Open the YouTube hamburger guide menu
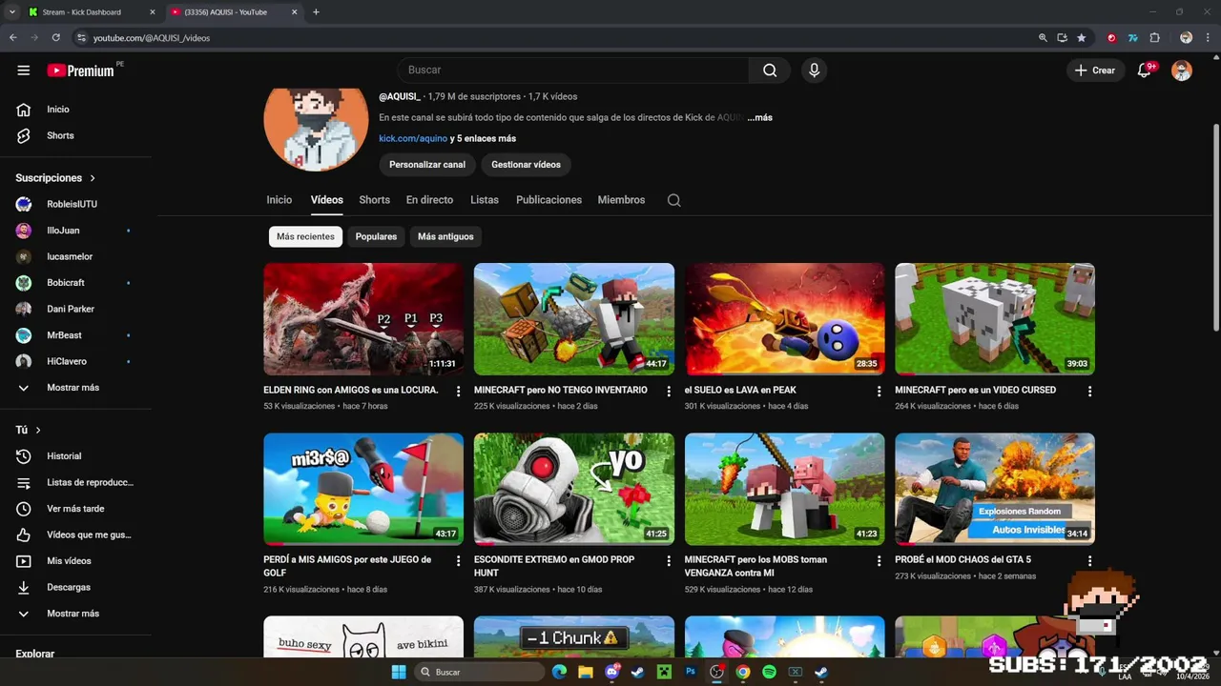 click(x=24, y=71)
